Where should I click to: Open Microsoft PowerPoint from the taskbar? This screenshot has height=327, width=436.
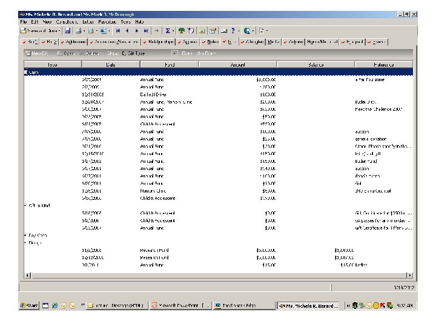pos(180,306)
